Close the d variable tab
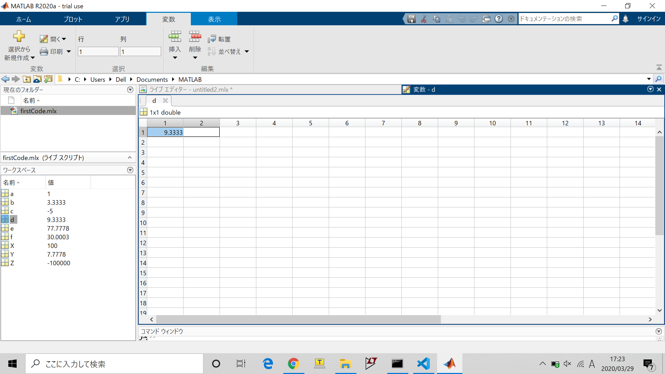 click(x=165, y=101)
